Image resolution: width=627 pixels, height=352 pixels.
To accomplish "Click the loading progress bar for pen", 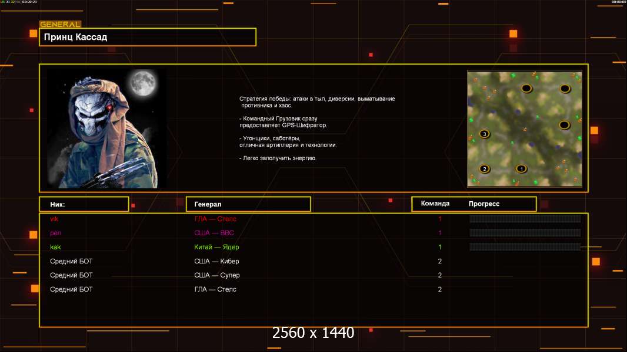I will point(525,233).
